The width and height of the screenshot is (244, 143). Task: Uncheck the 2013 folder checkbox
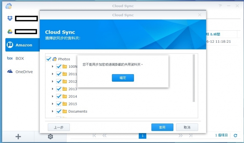(x=59, y=89)
